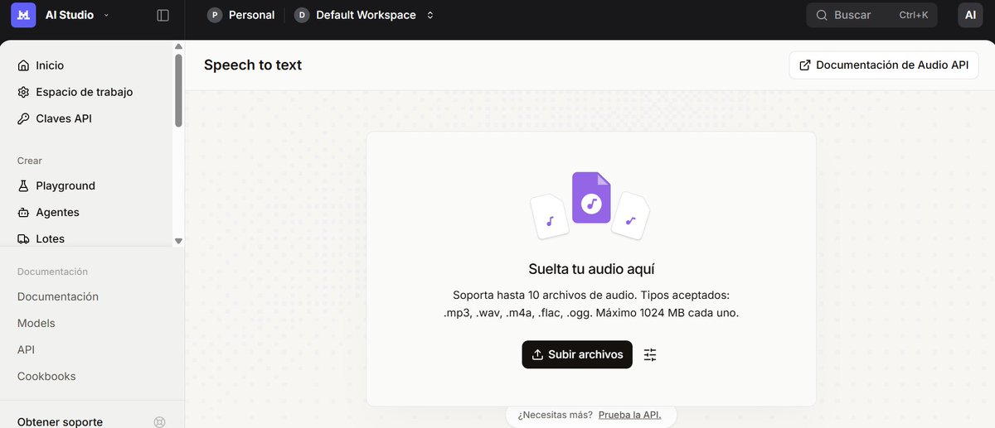Screen dimensions: 995x428
Task: Click the P avatar badge next to Personal
Action: tap(215, 15)
